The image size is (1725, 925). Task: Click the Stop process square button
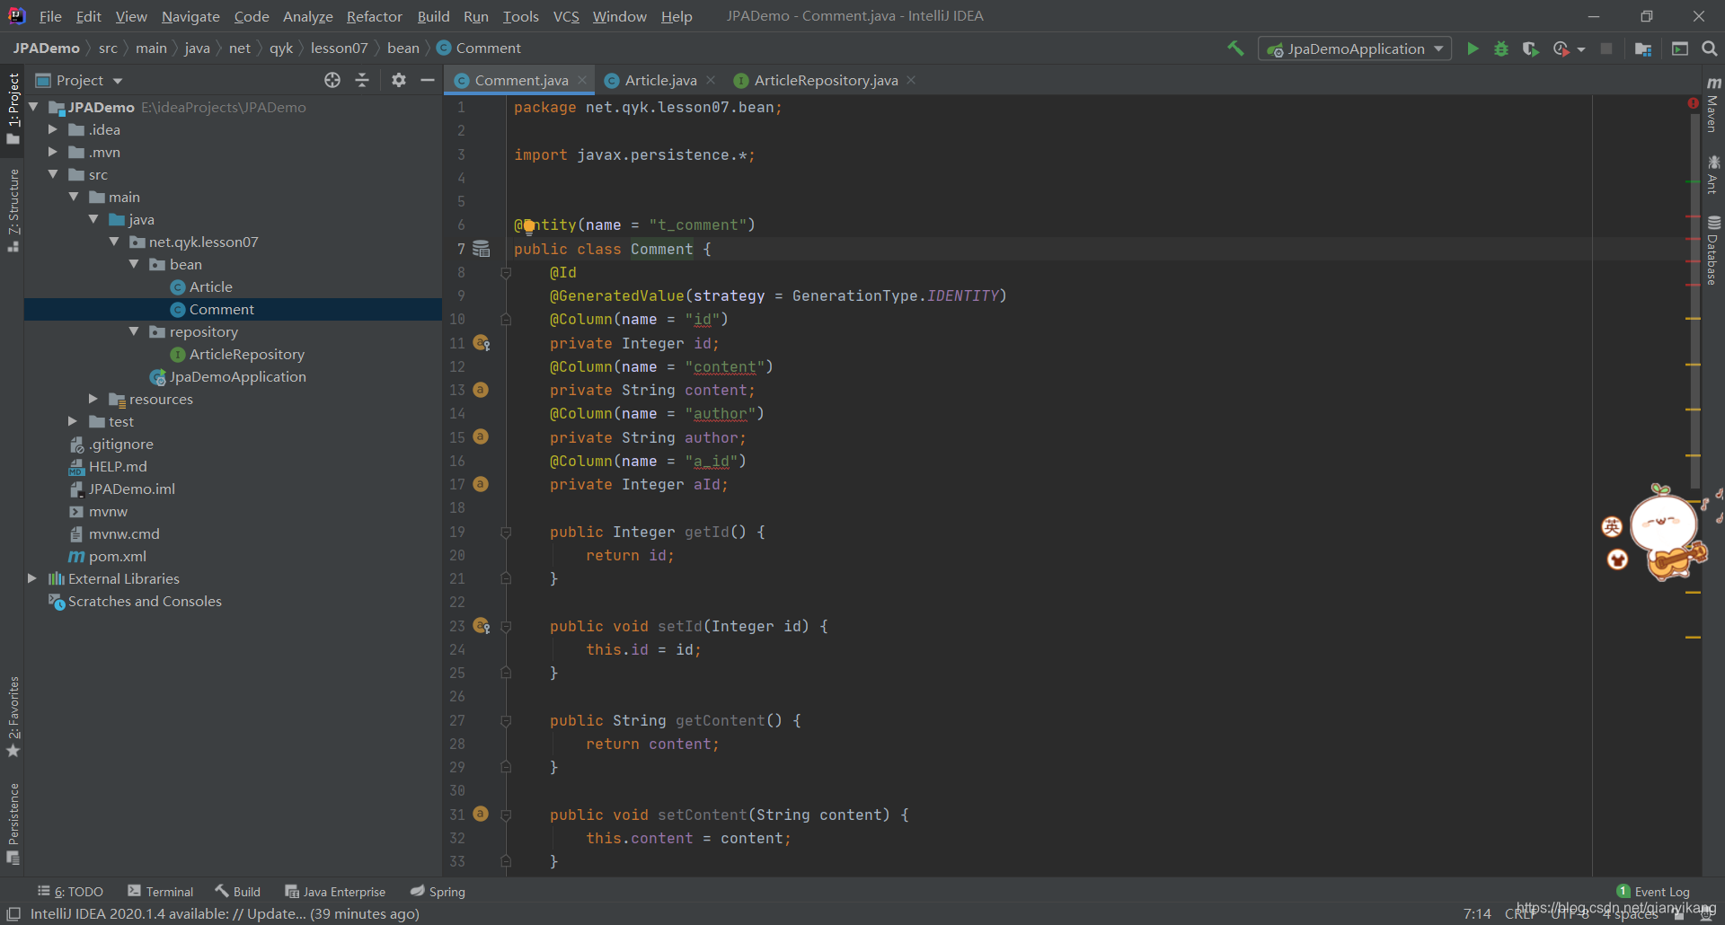pos(1606,48)
